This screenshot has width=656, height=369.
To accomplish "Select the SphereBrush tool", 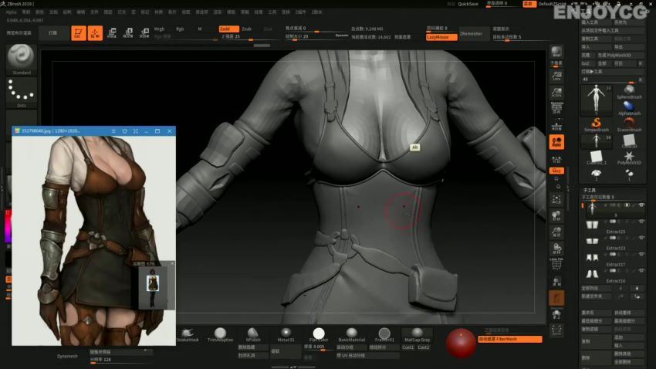I will [x=629, y=92].
